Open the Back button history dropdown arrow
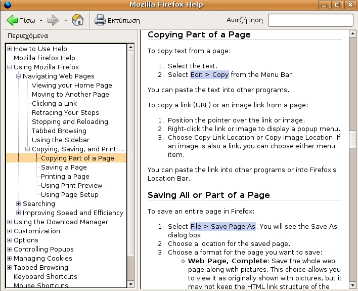 41,21
